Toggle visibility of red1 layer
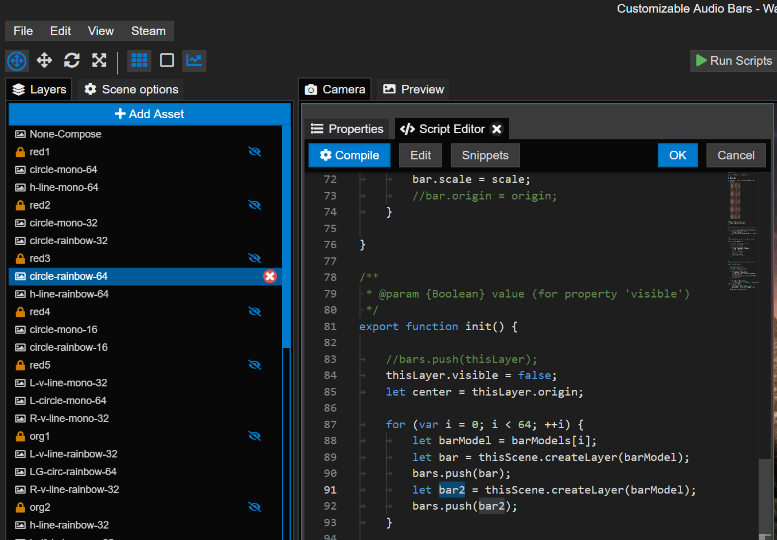 [255, 152]
